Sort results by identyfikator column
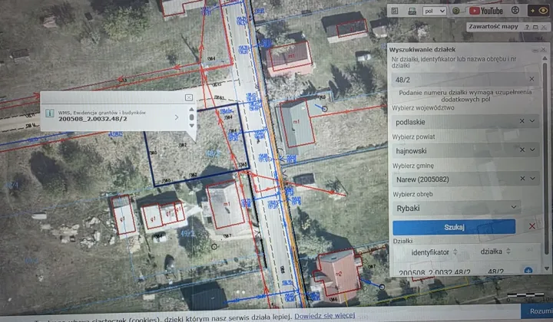 434,252
